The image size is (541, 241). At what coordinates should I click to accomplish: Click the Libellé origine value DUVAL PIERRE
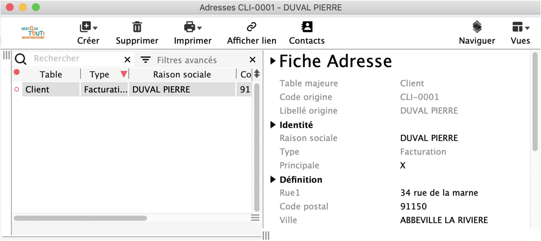click(429, 111)
